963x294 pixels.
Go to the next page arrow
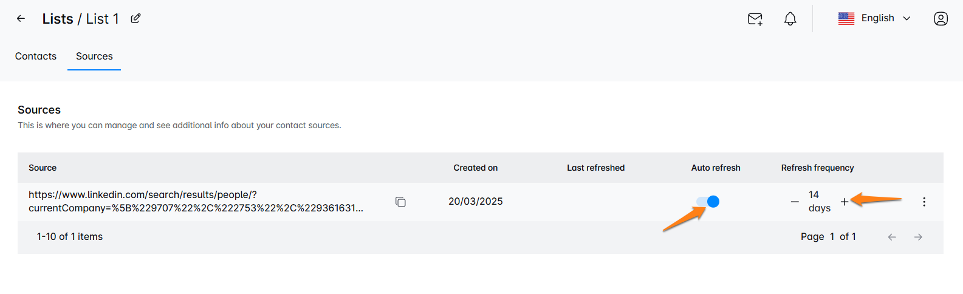(918, 237)
